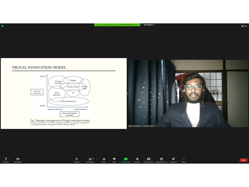Screen dimensions: 249x187
Task: Click the Frugal Innovation Model shared slide
Action: [63, 93]
